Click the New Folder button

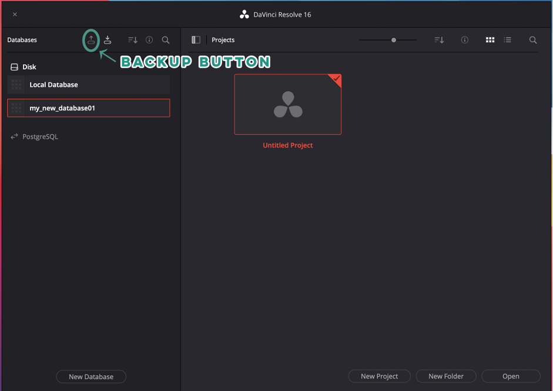click(446, 376)
